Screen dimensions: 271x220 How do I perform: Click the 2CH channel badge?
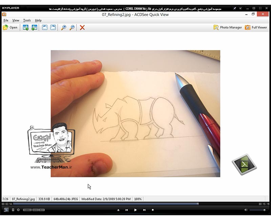click(42, 210)
